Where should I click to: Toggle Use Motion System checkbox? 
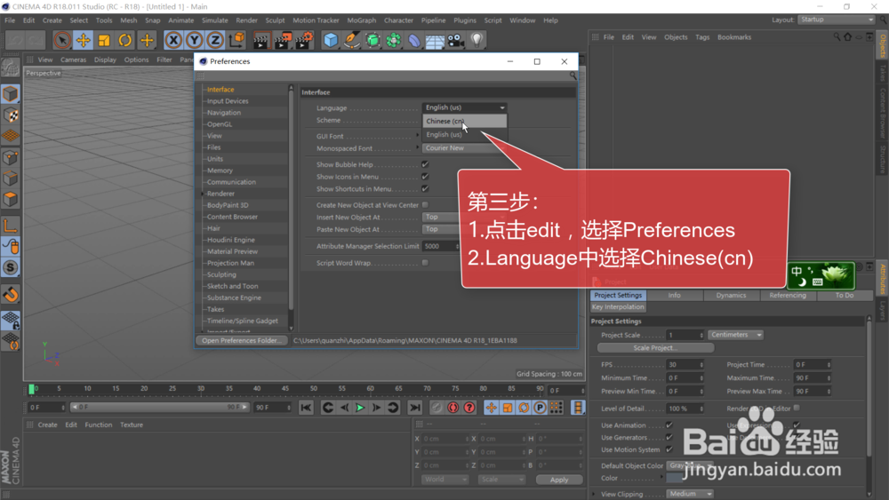(669, 449)
